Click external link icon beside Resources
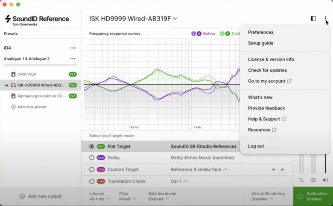Viewport: 333px width, 206px height. pos(274,130)
